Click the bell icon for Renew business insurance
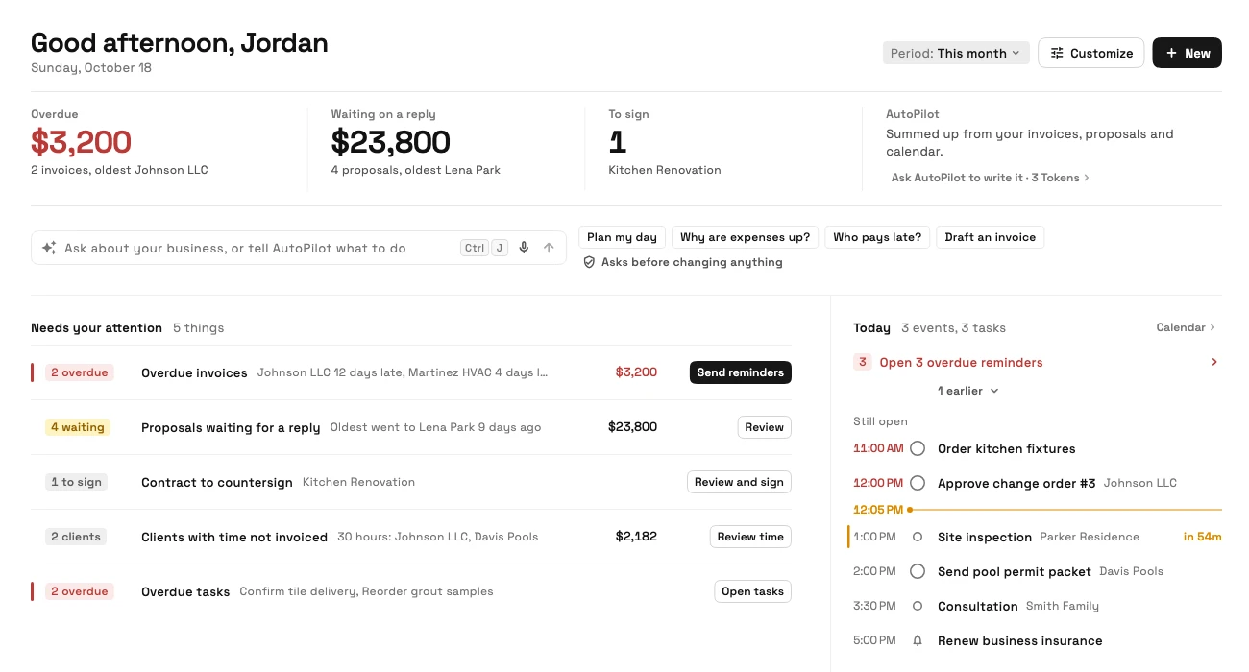Image resolution: width=1249 pixels, height=672 pixels. 918,640
